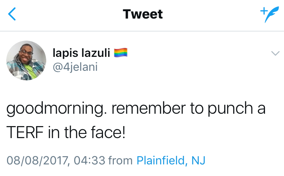The height and width of the screenshot is (176, 284).
Task: Click the Plainfield, NJ location link
Action: 171,160
